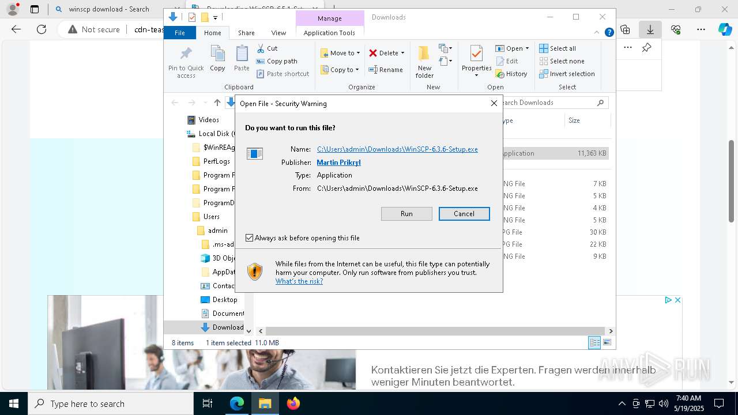Click the Type here to search box

pos(111,403)
